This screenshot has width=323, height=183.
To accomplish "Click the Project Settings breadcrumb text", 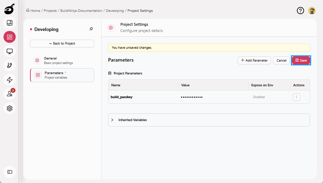I will coord(140,11).
